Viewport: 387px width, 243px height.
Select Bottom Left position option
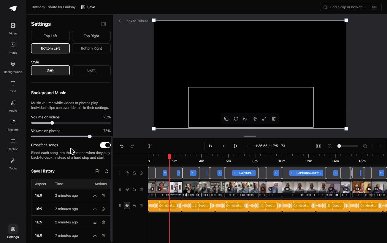coord(50,48)
